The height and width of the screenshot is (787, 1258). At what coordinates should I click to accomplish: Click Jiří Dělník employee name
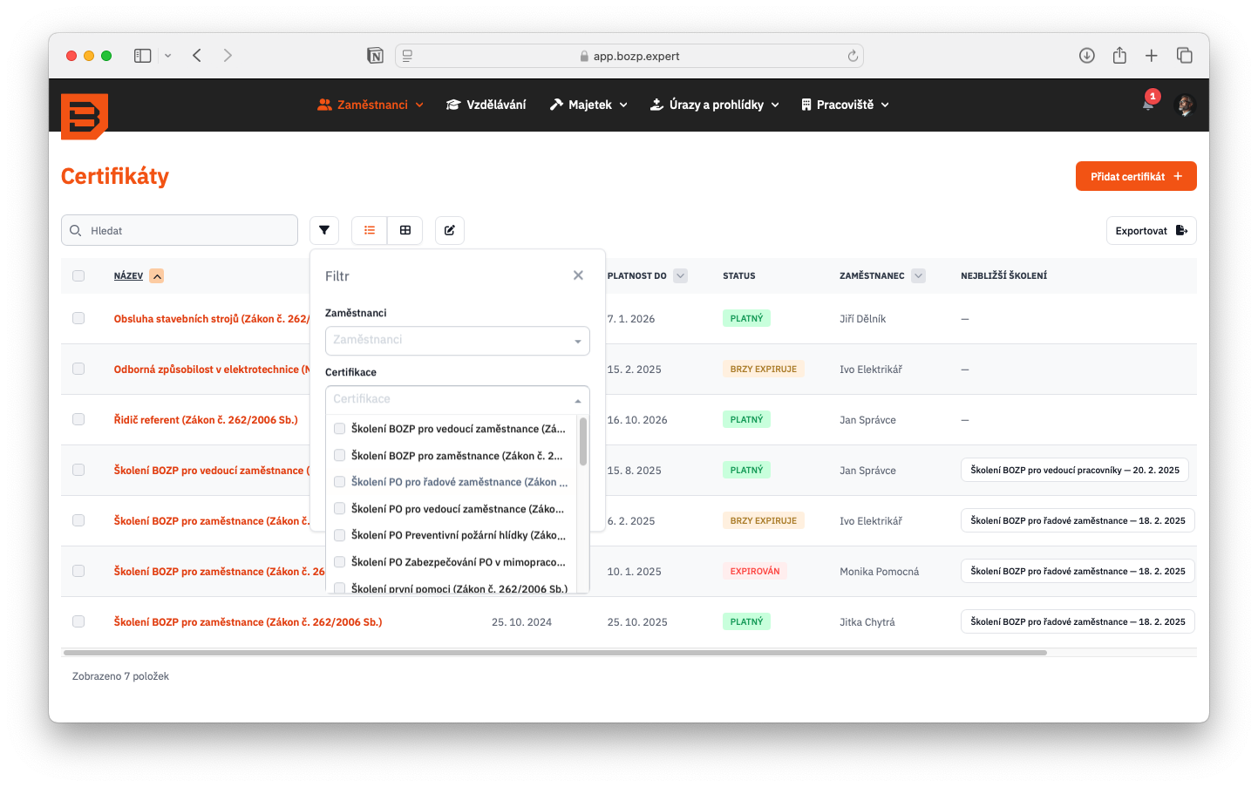[862, 319]
